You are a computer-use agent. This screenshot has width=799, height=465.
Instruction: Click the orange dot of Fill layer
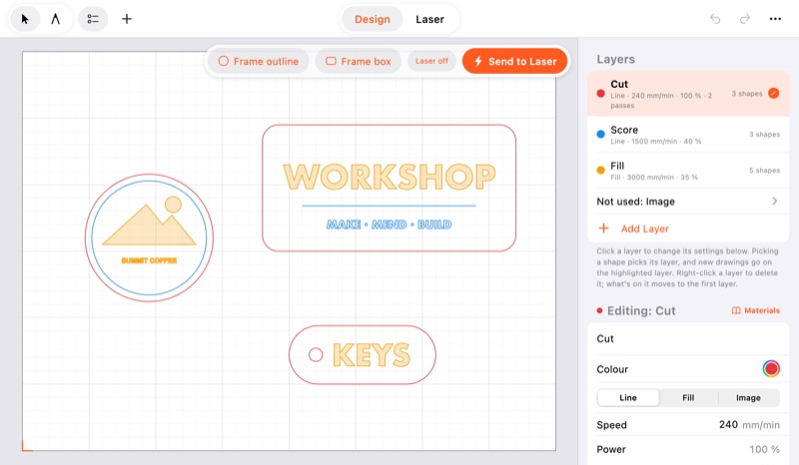click(601, 170)
